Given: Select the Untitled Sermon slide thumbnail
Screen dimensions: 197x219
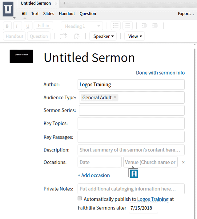Looking at the screenshot, I should point(21,56).
